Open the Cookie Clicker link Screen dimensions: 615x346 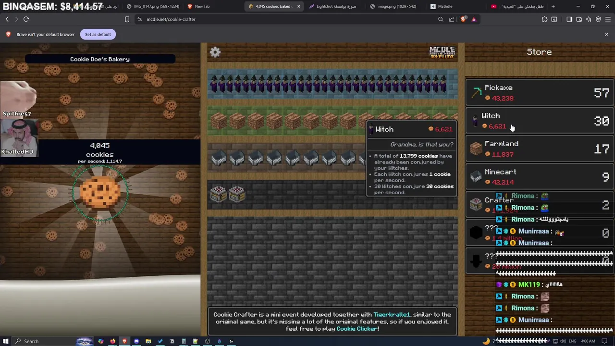coord(357,329)
